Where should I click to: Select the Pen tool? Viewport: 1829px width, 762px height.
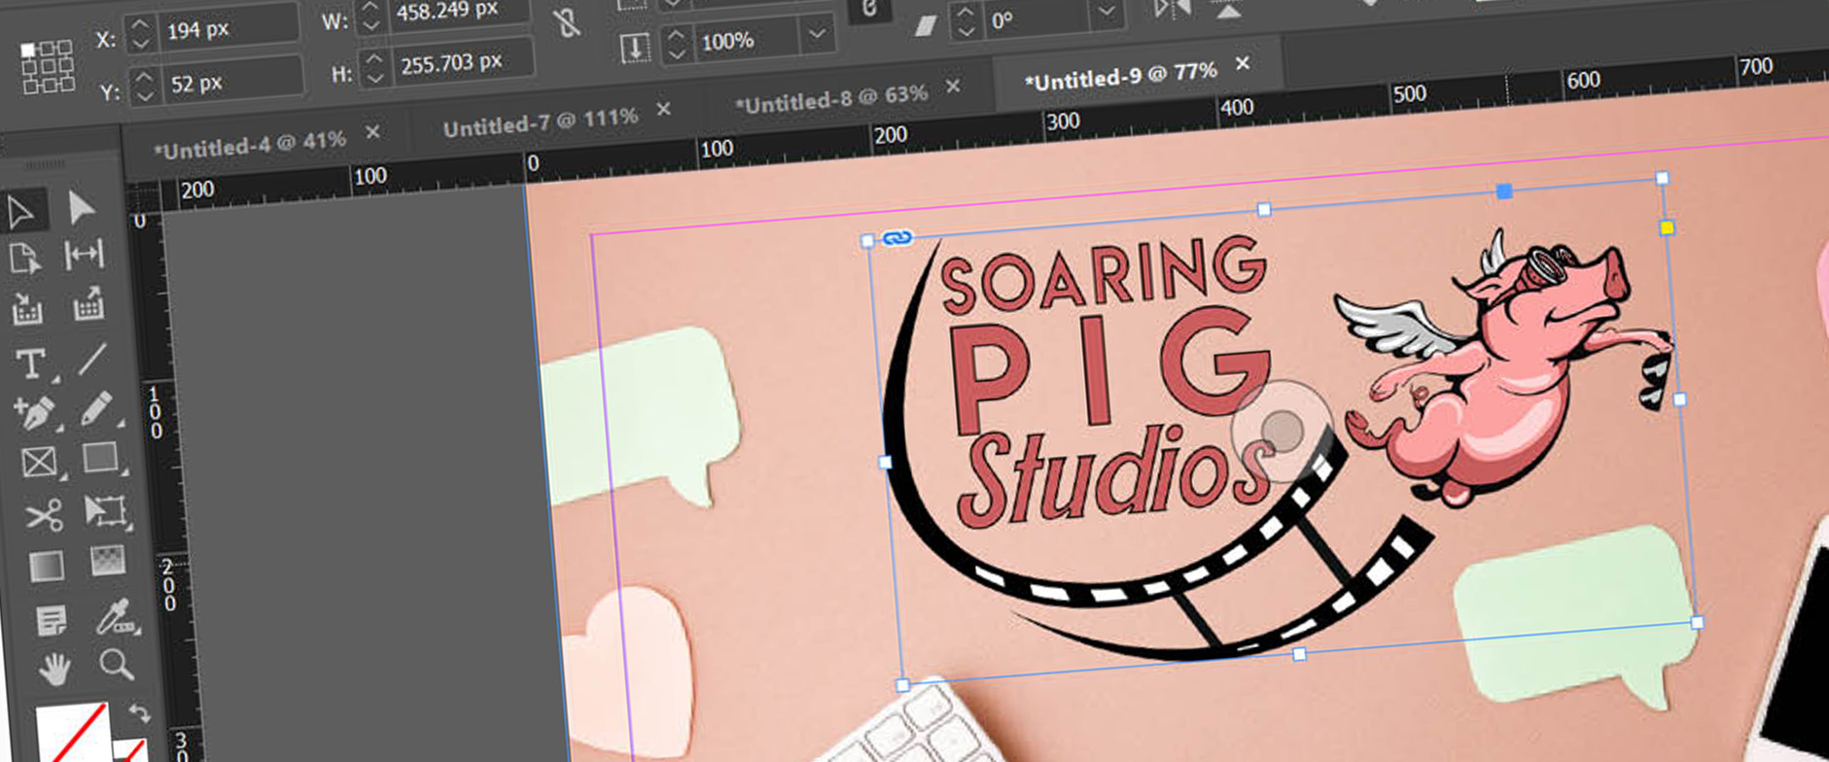coord(35,413)
